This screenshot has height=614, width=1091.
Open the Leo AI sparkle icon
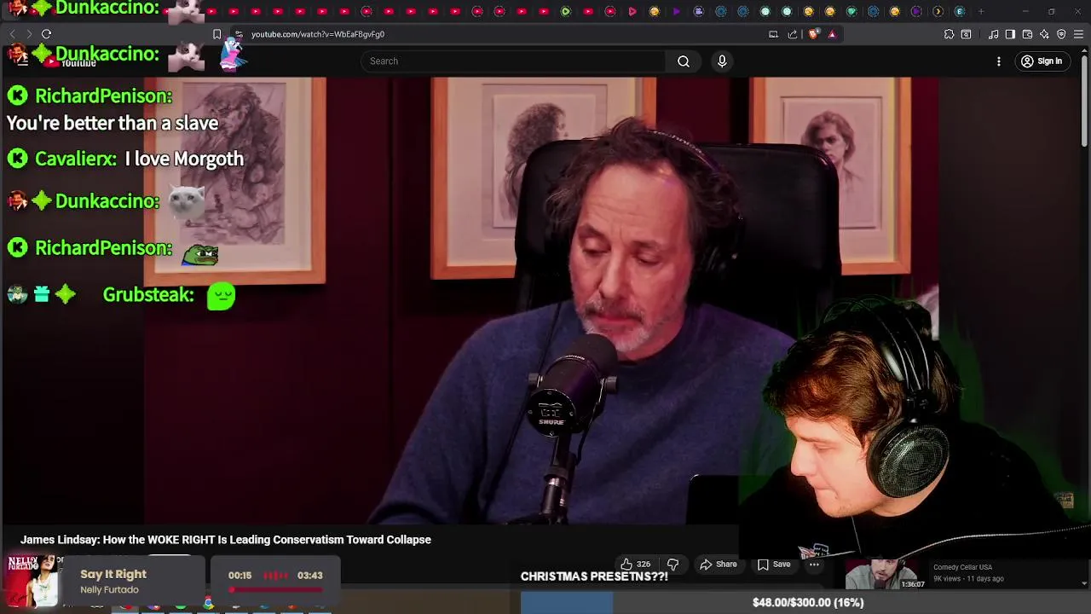tap(1044, 34)
